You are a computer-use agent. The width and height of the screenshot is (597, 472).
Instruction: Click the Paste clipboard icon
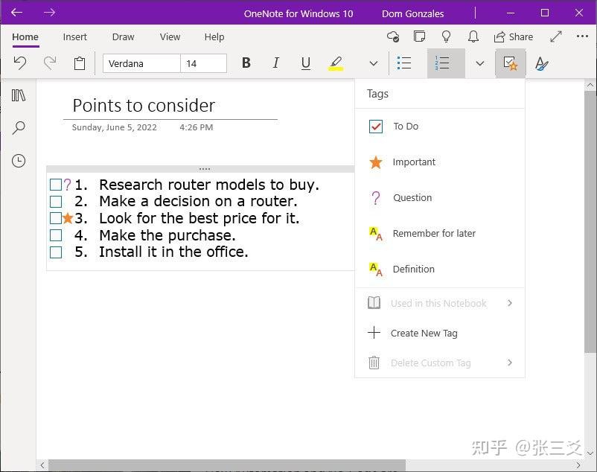click(x=80, y=63)
